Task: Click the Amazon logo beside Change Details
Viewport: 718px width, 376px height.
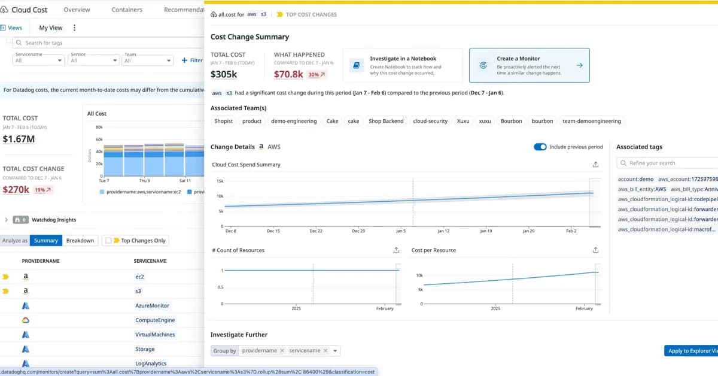Action: point(261,147)
